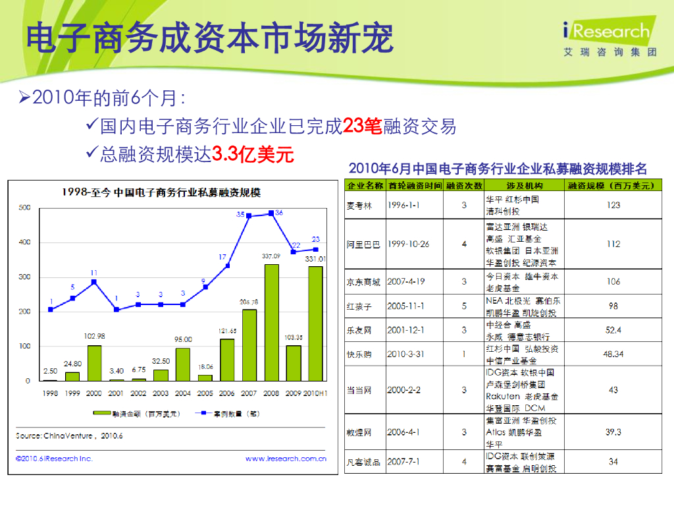The image size is (674, 506).
Task: Click table header 融资次数
Action: pyautogui.click(x=464, y=185)
